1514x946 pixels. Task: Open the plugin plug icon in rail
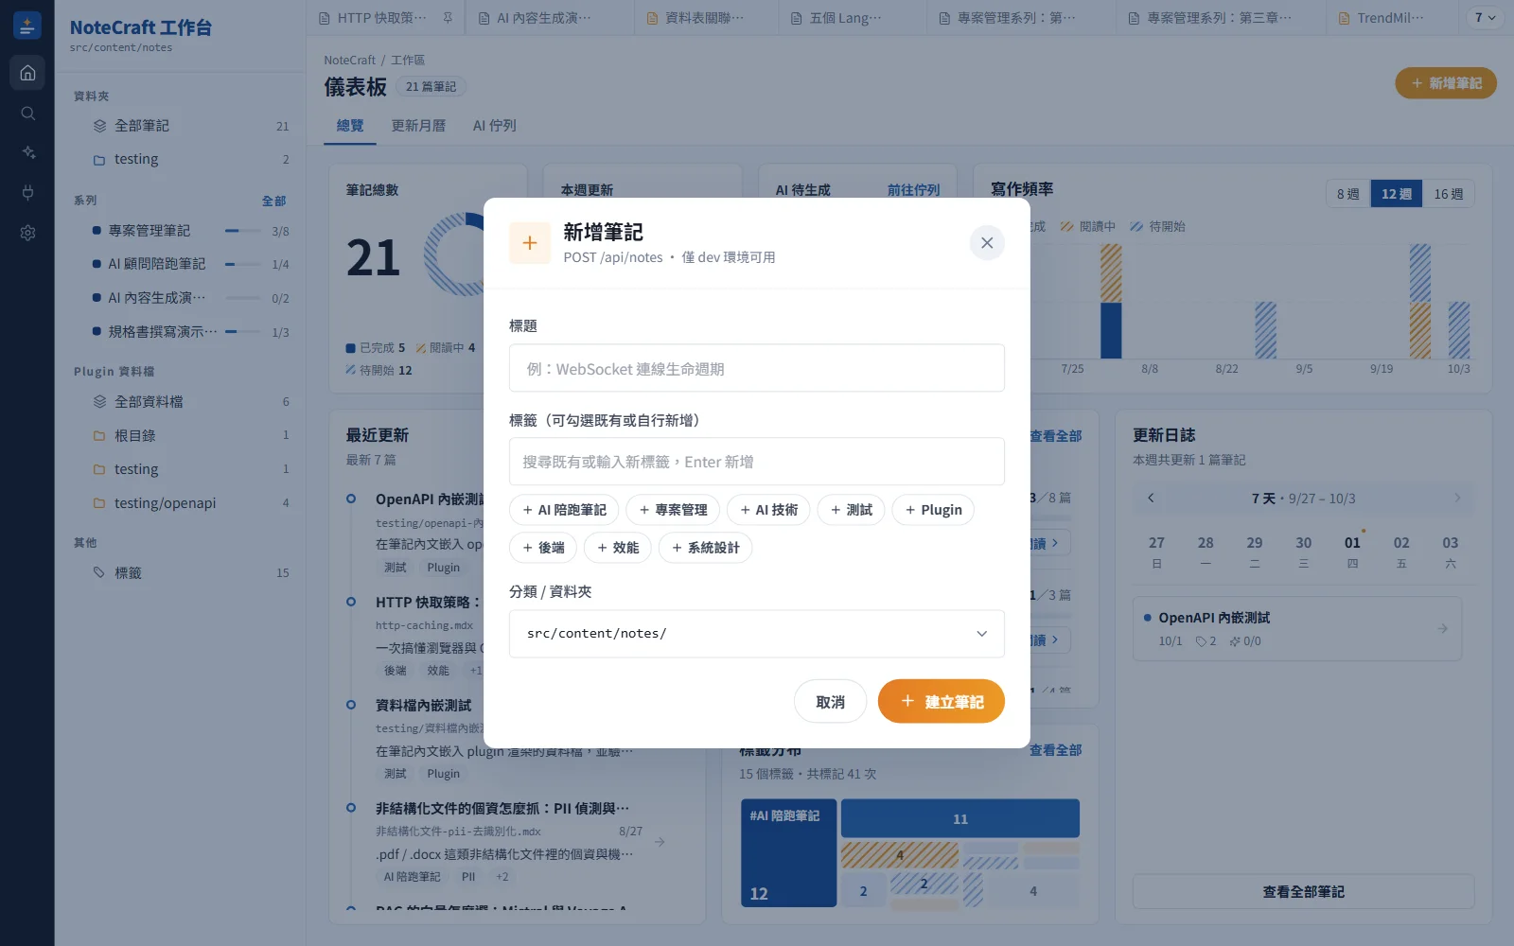27,192
